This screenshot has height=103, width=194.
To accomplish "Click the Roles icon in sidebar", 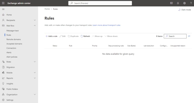I will point(3,62).
